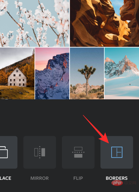
Task: Tap the partially visible REPLACE label
Action: tap(6, 178)
